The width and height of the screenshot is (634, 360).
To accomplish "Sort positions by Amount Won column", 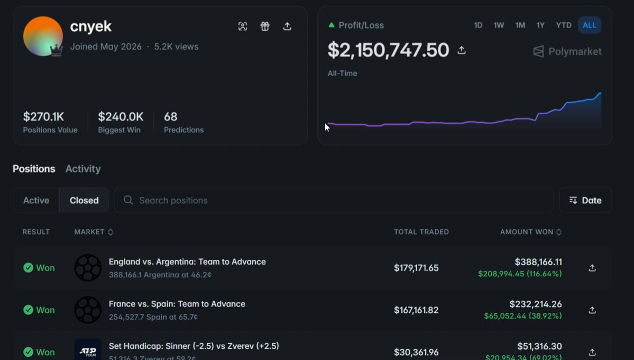I will (x=530, y=232).
